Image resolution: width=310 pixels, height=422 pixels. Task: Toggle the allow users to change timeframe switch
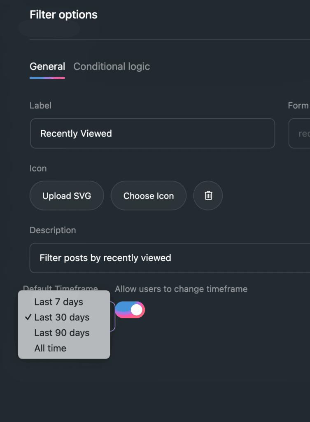coord(130,310)
